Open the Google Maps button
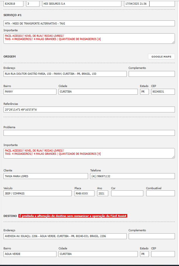Image resolution: width=179 pixels, height=266 pixels. pos(161,57)
